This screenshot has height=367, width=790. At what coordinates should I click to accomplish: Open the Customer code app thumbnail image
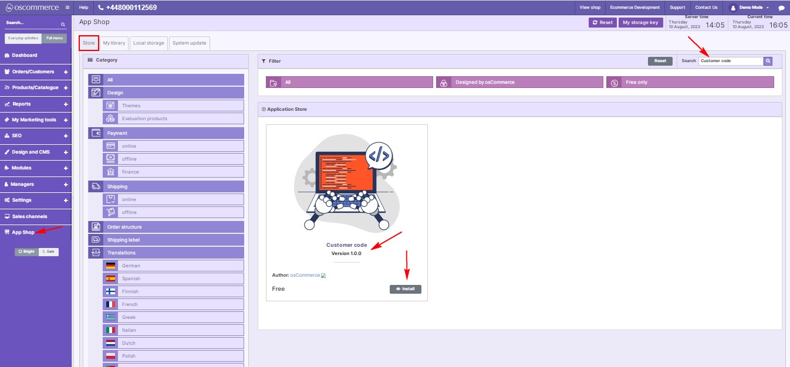coord(347,183)
